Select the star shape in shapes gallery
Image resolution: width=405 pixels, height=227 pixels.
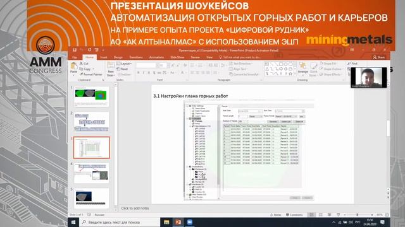click(290, 74)
